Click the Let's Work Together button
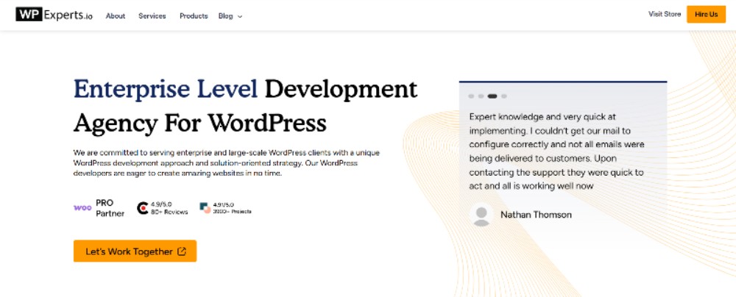 [135, 251]
